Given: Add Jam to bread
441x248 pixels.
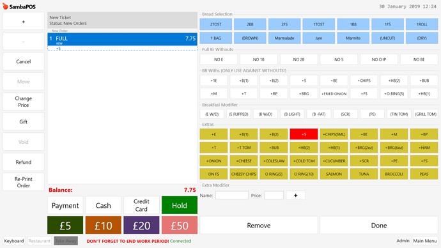Looking at the screenshot, I should point(319,38).
